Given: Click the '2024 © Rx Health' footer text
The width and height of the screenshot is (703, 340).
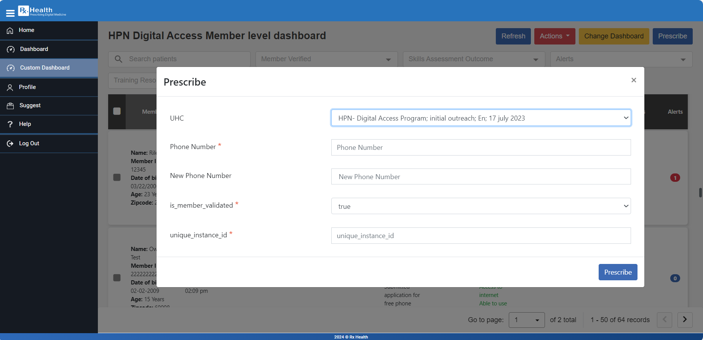Looking at the screenshot, I should (x=351, y=337).
